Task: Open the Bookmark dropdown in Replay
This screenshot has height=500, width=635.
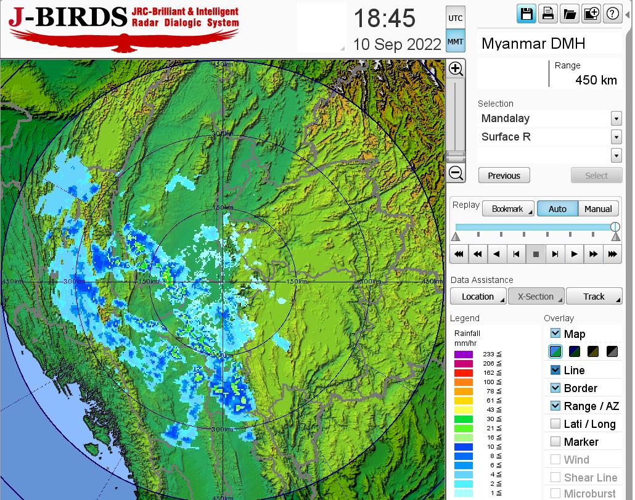Action: point(508,209)
